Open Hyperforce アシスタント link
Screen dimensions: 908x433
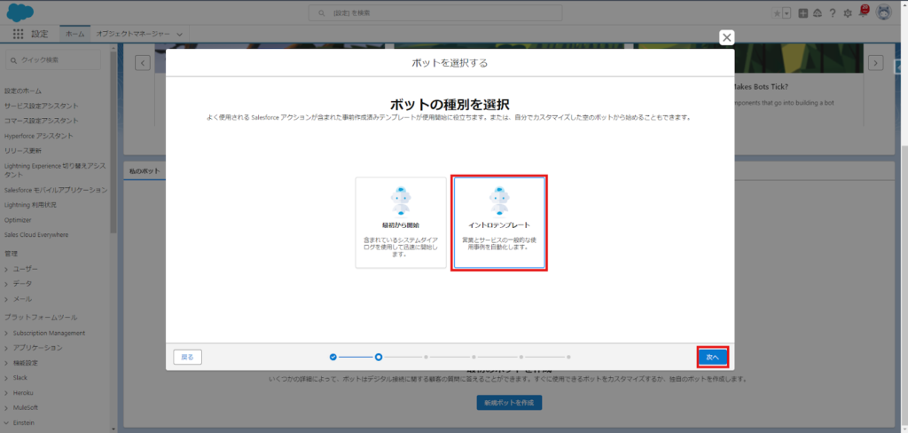[x=39, y=136]
